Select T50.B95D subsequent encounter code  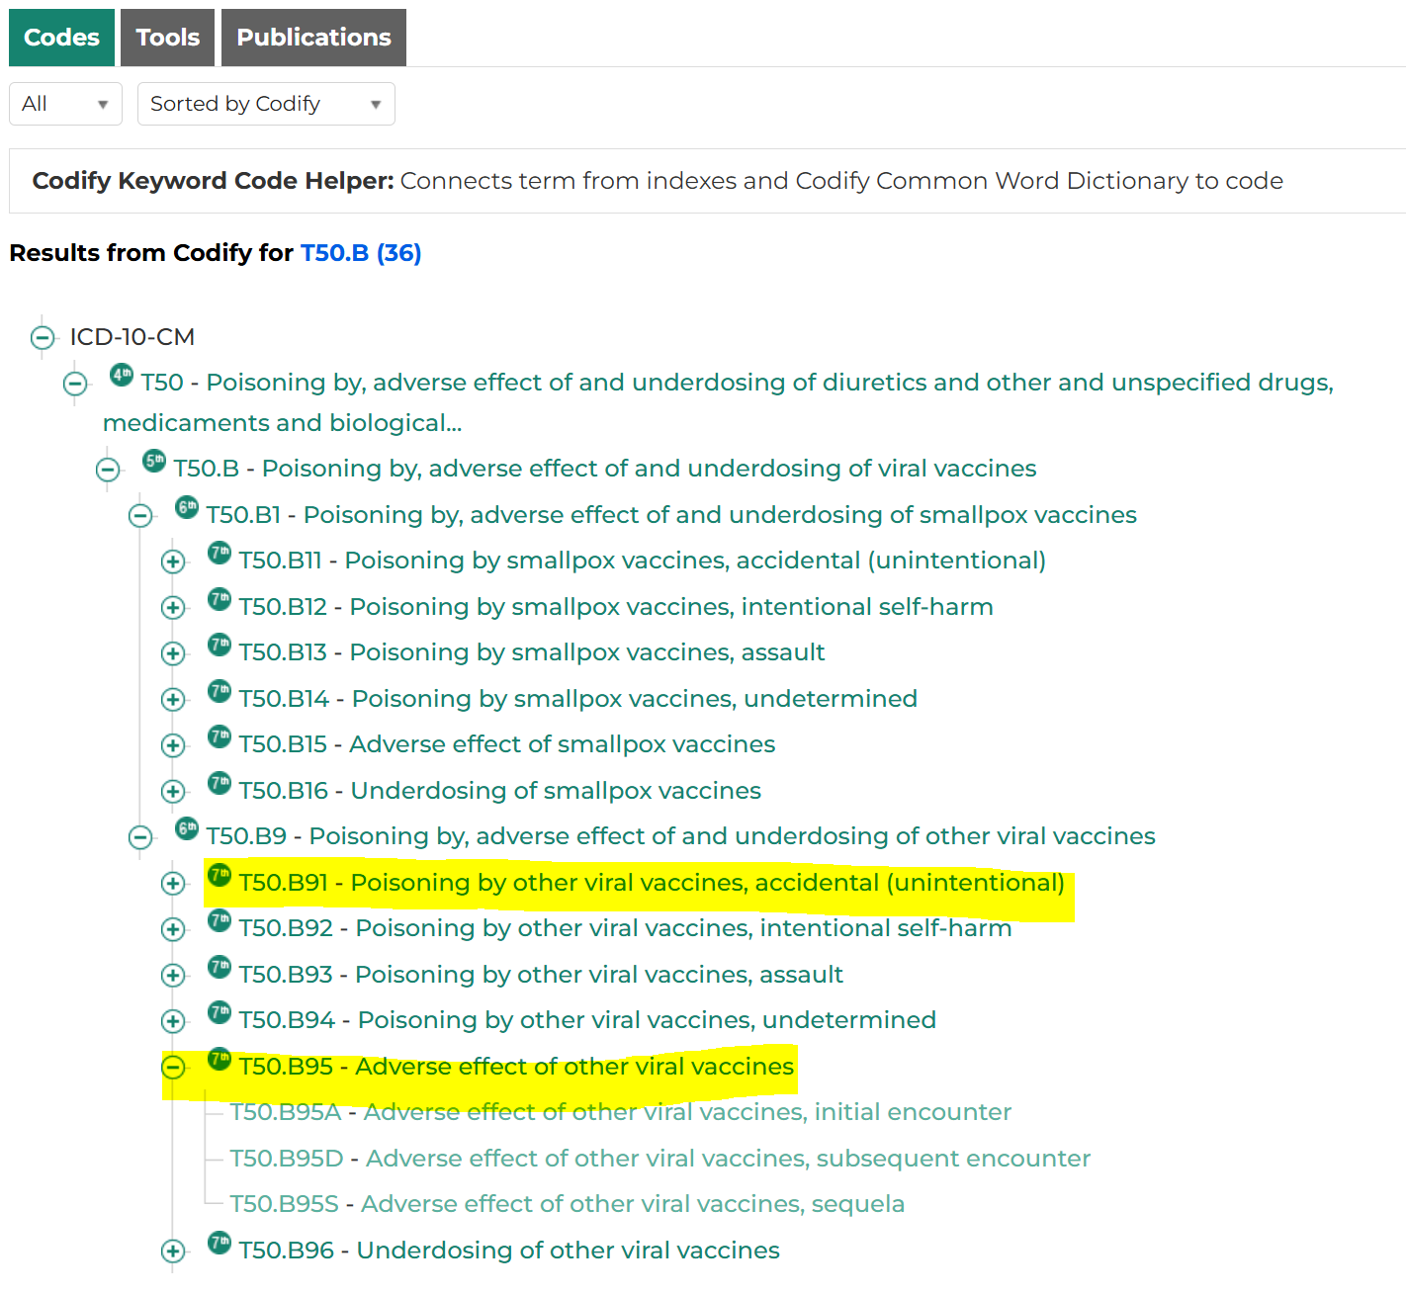tap(660, 1159)
